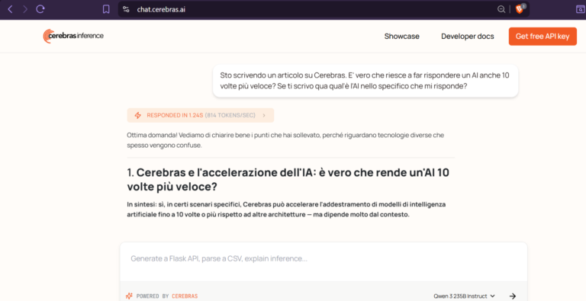Click the Cerebras spark icon beside Powered by
Screen dimensions: 586x301
[x=129, y=296]
